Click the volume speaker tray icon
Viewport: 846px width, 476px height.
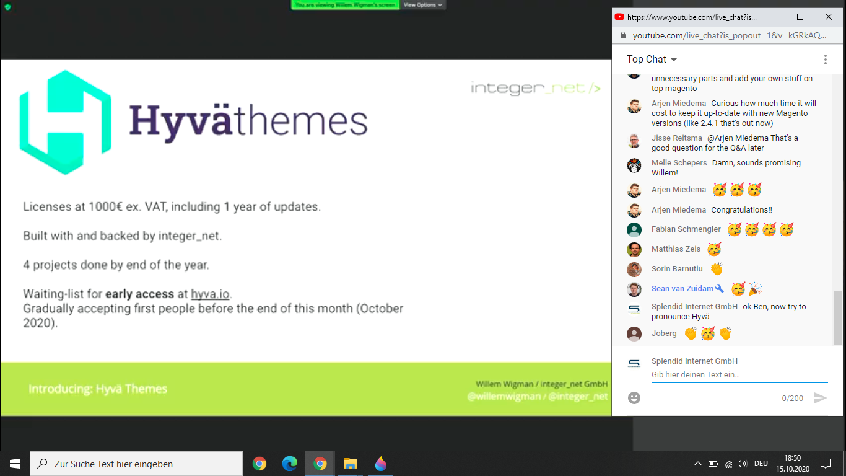point(742,464)
